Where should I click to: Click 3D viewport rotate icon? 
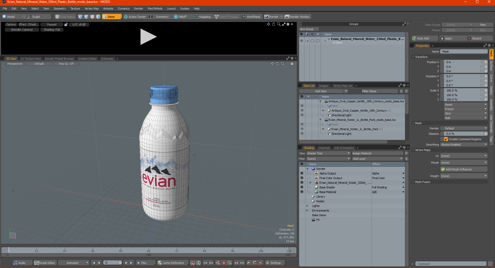(278, 64)
